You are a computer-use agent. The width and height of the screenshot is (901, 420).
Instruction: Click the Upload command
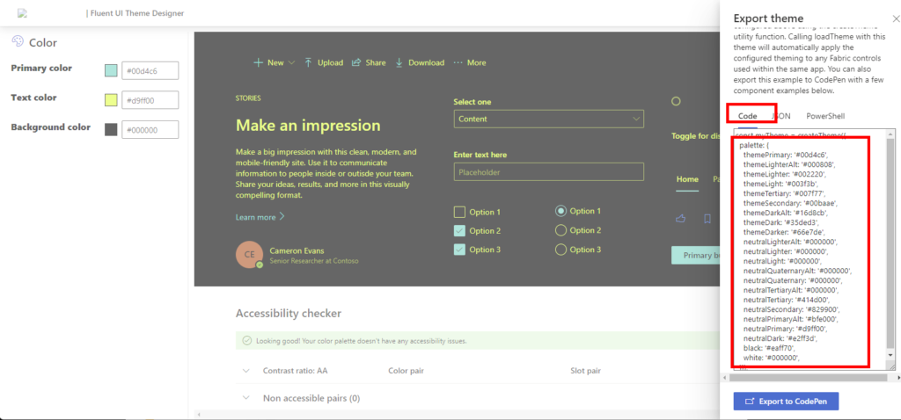point(324,62)
